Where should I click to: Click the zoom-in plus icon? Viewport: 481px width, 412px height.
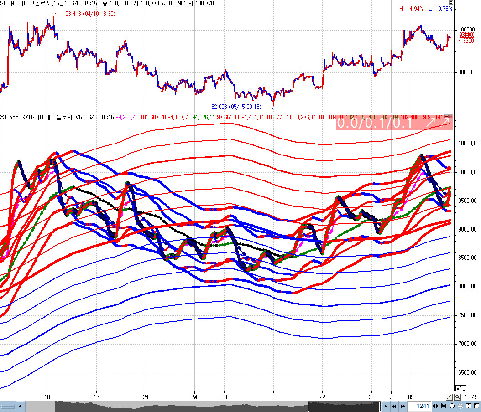pos(452,406)
